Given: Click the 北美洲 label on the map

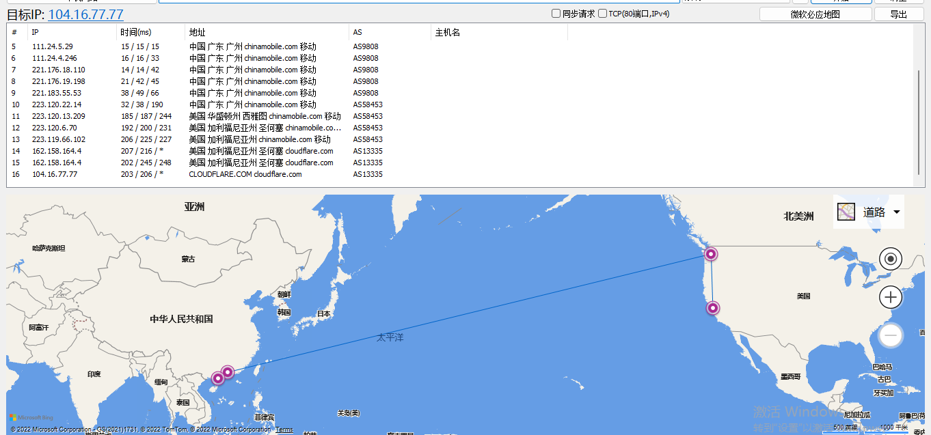Looking at the screenshot, I should point(798,216).
